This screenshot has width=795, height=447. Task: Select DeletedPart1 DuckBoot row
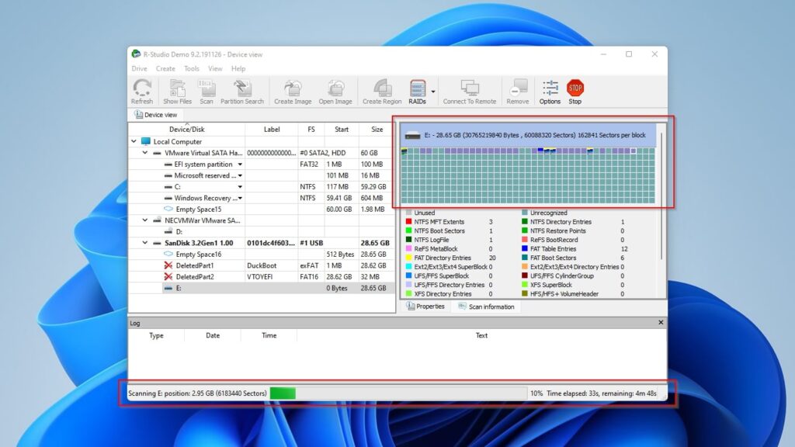[262, 265]
